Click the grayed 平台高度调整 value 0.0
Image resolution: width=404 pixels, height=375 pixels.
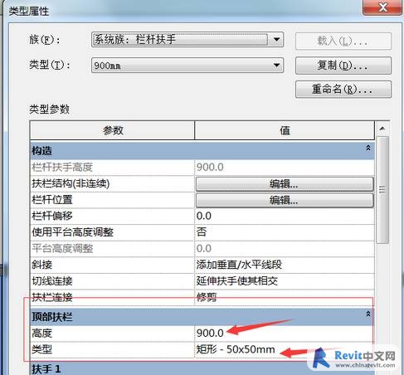point(285,248)
